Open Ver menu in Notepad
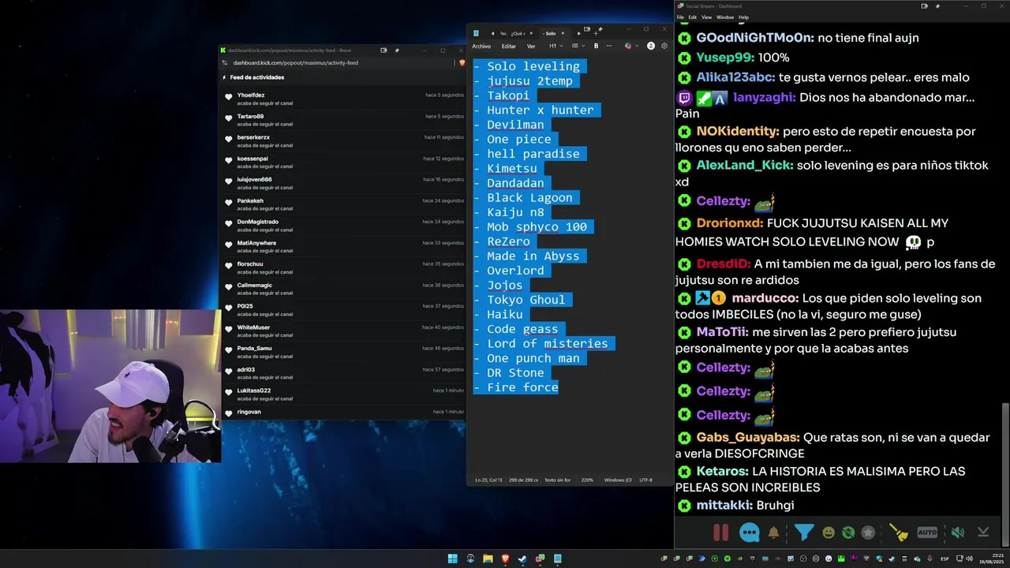1010x568 pixels. click(531, 46)
